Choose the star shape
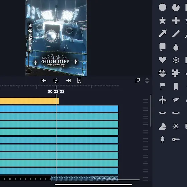 [x=162, y=21]
